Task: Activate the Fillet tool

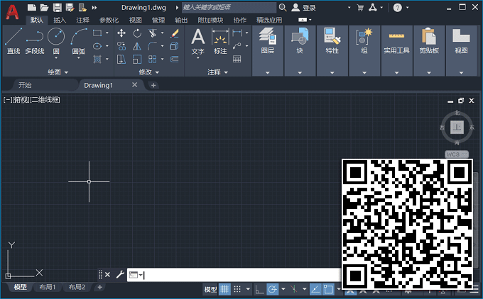Action: [x=152, y=46]
